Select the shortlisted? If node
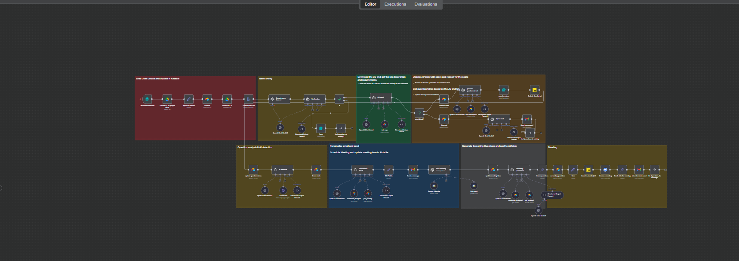This screenshot has width=739, height=261. click(419, 113)
